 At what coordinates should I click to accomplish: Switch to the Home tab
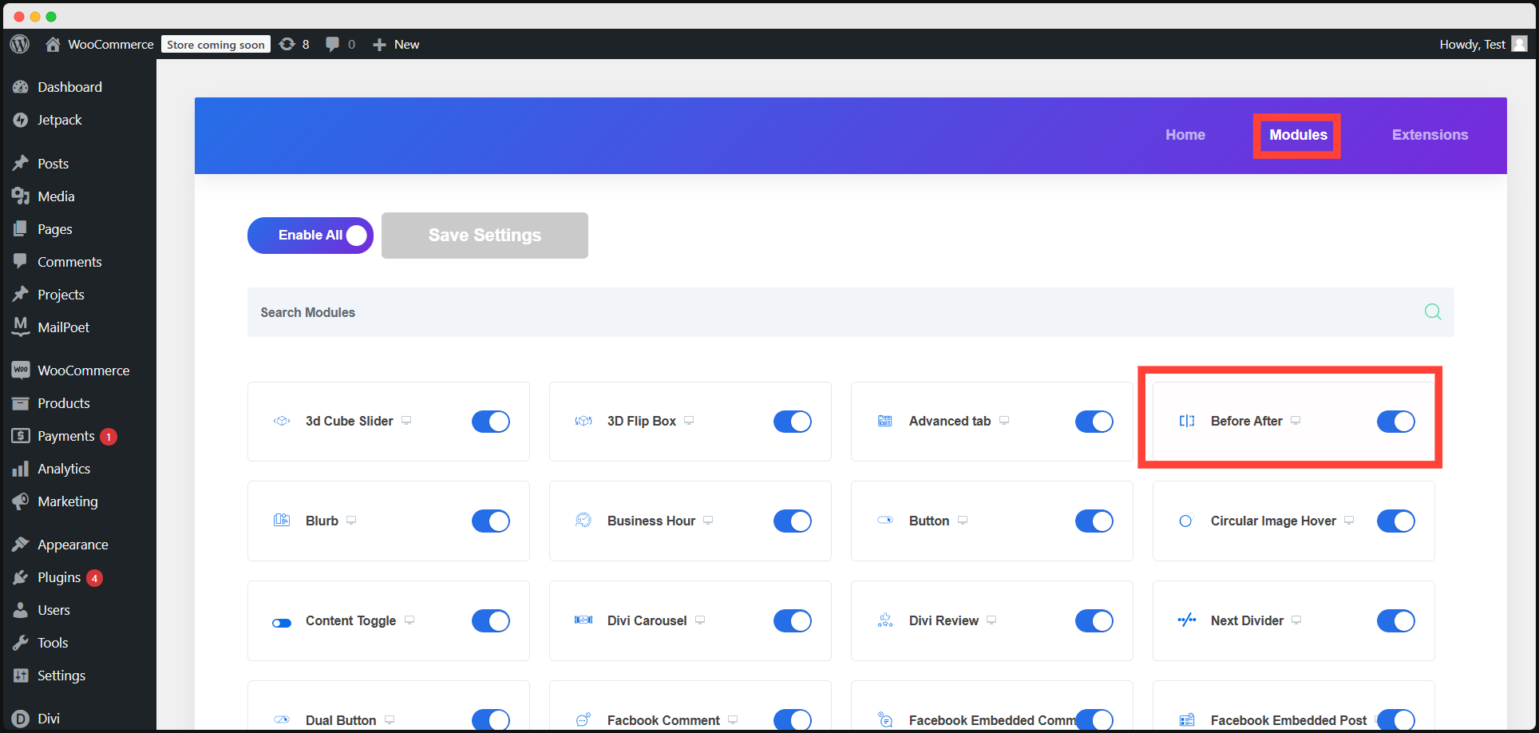[1185, 135]
